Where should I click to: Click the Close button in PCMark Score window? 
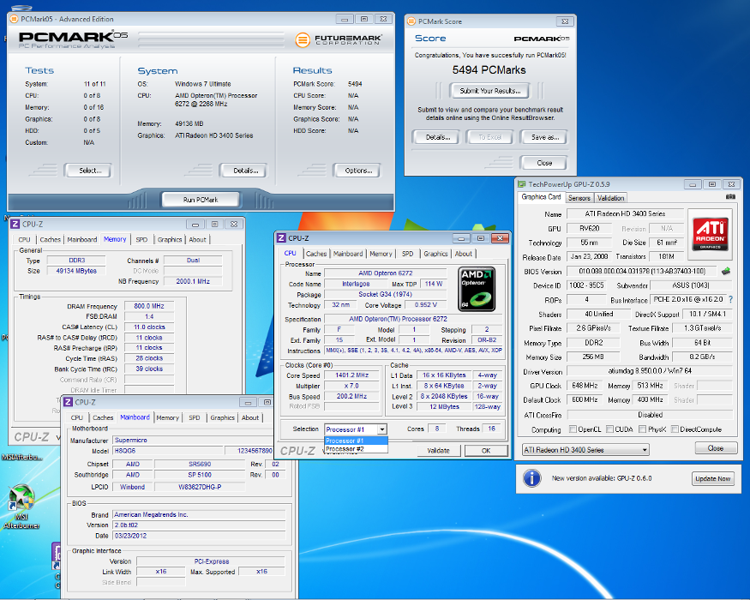pyautogui.click(x=544, y=163)
